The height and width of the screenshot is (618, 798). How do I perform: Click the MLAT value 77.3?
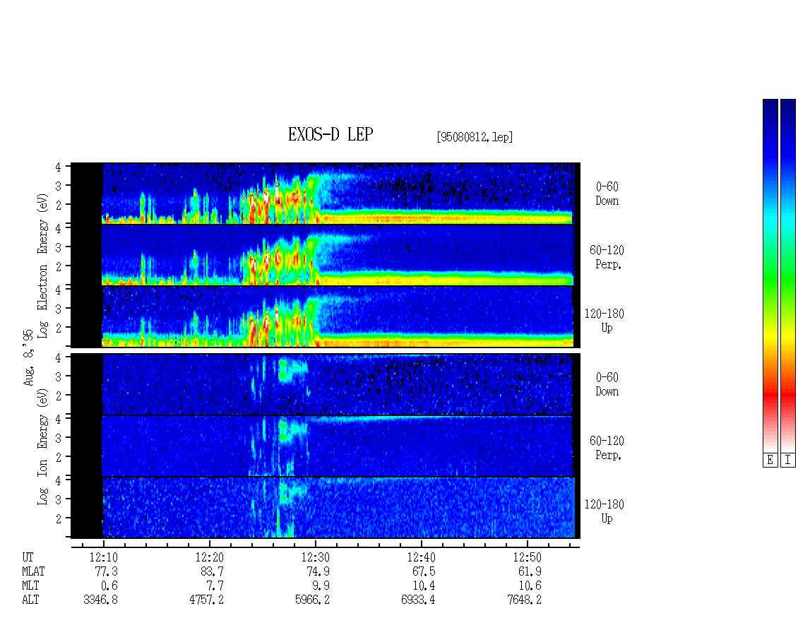click(x=106, y=571)
